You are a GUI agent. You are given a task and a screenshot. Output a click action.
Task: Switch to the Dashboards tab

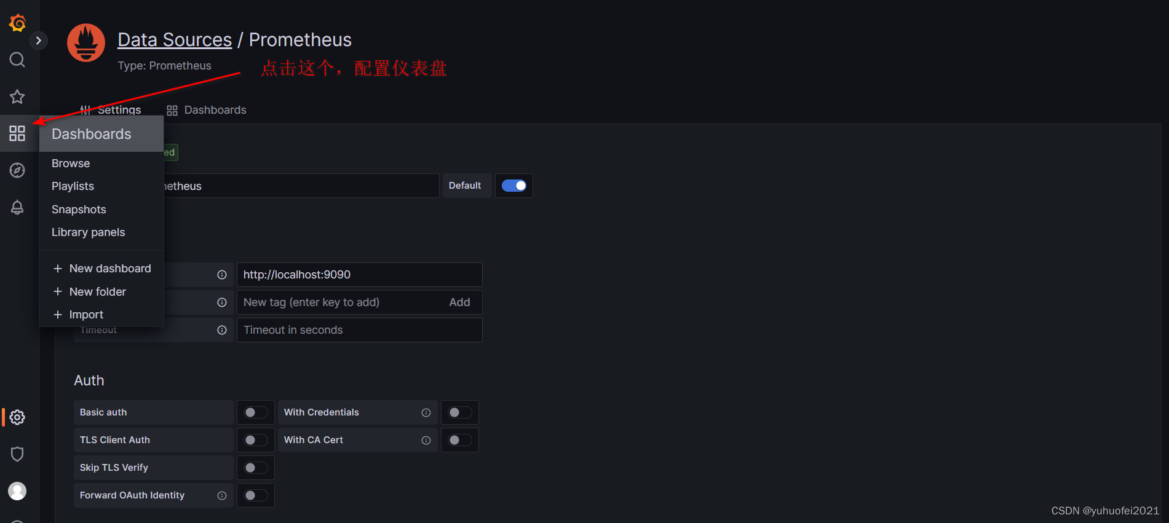(207, 110)
